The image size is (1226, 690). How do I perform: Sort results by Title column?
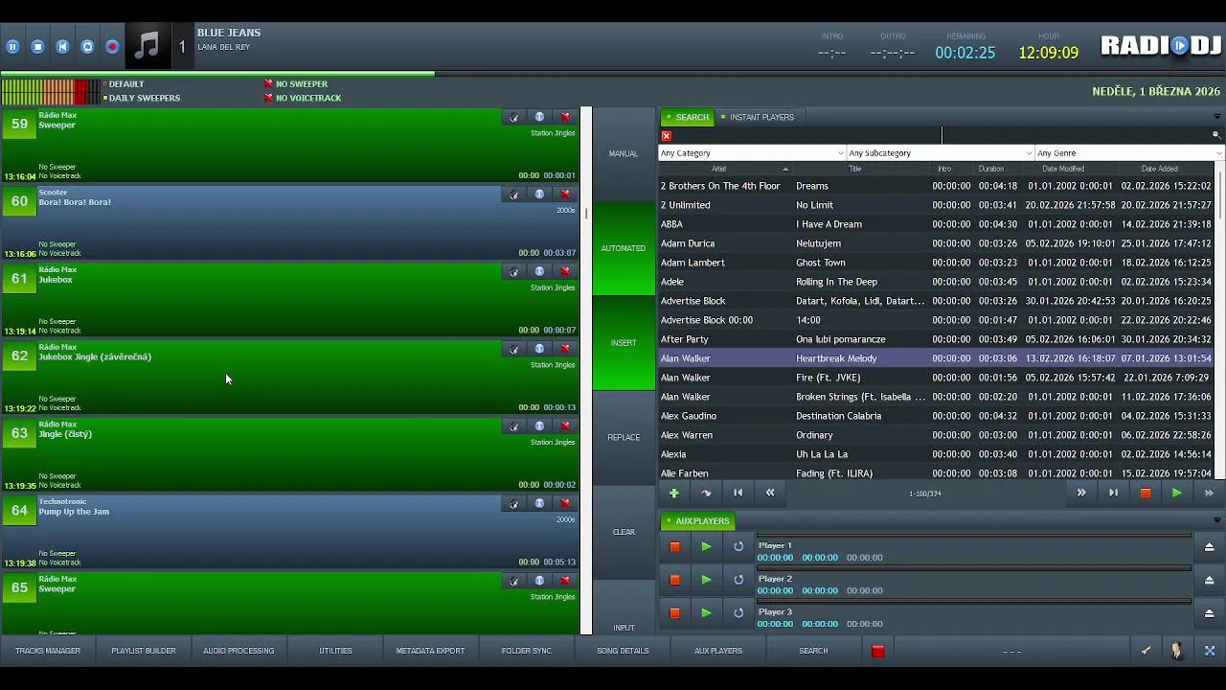coord(854,170)
